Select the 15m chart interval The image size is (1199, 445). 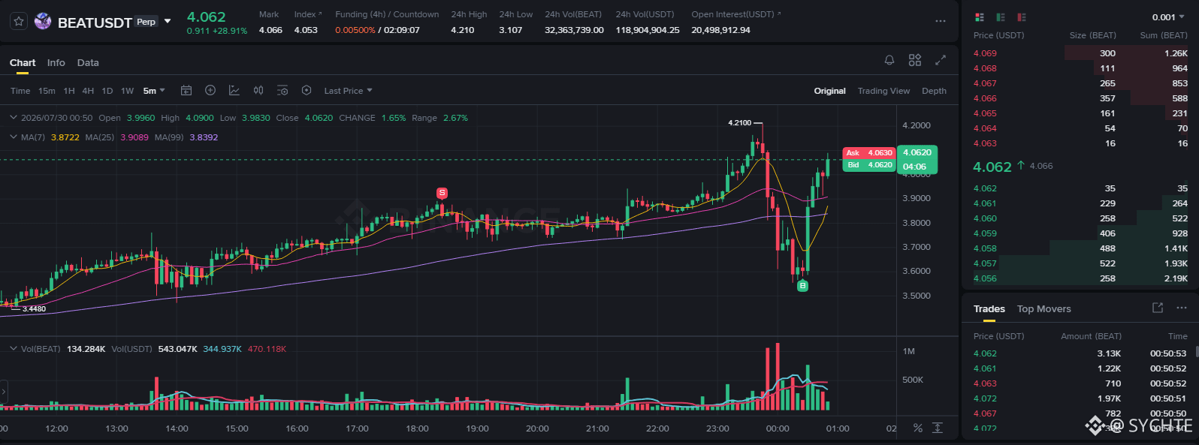pyautogui.click(x=47, y=91)
